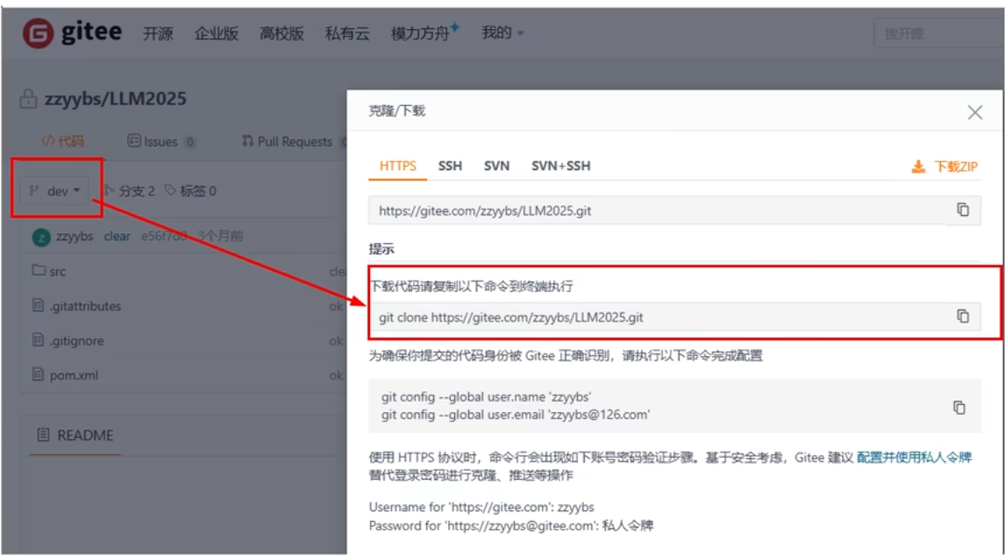This screenshot has width=1005, height=556.
Task: Switch to the SVN tab
Action: (496, 166)
